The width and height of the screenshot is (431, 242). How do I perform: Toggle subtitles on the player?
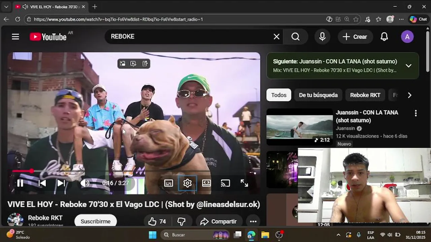[x=168, y=183]
